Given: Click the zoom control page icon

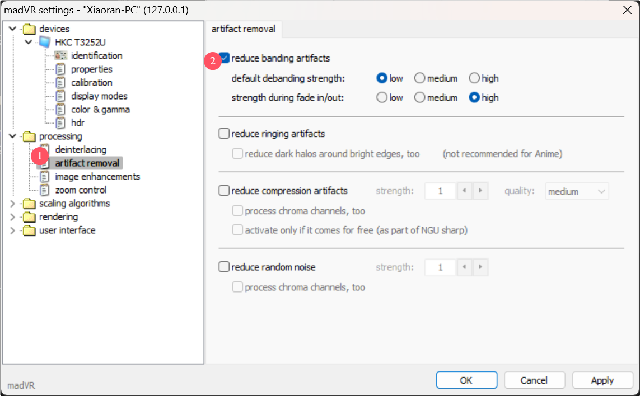Looking at the screenshot, I should 45,190.
